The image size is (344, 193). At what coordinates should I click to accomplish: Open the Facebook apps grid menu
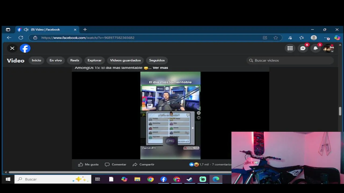[x=290, y=48]
